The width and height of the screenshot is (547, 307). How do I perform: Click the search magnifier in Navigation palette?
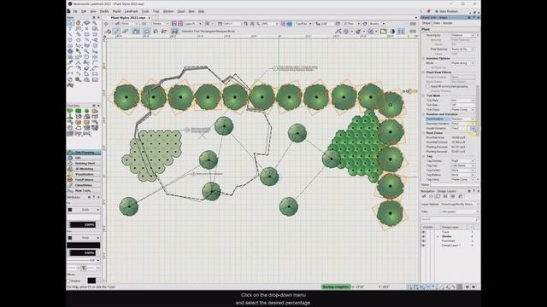pos(476,219)
